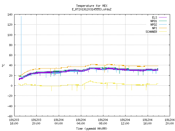Click the NPD2 legend label
The height and width of the screenshot is (131, 175).
click(154, 25)
